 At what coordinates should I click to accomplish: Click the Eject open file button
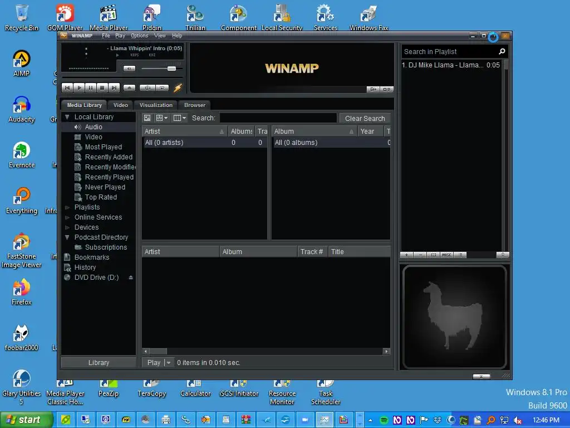point(129,87)
